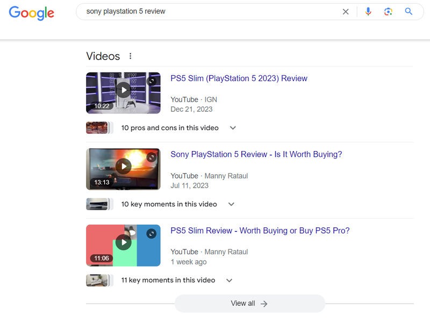
Task: Click the blue magnifier search icon
Action: coord(408,11)
